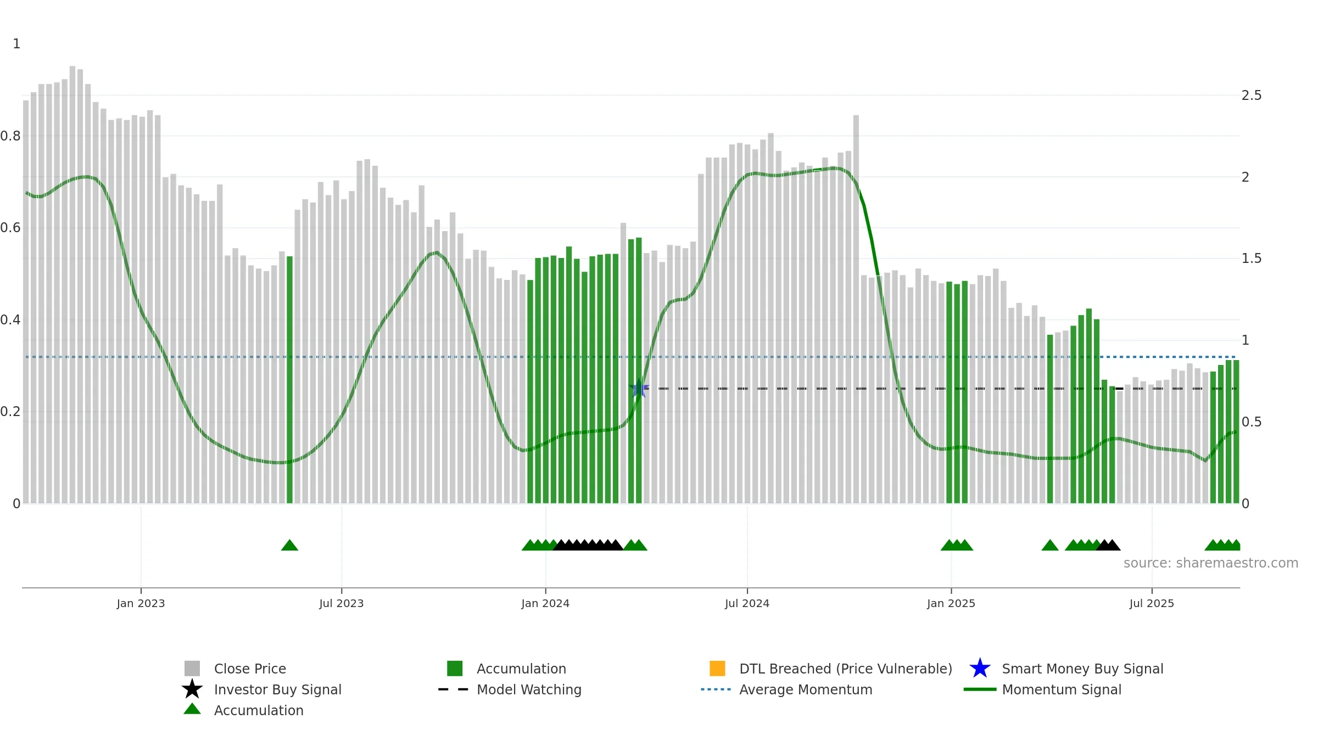Click the black Investor Buy Signal star icon
Image resolution: width=1318 pixels, height=741 pixels.
192,689
